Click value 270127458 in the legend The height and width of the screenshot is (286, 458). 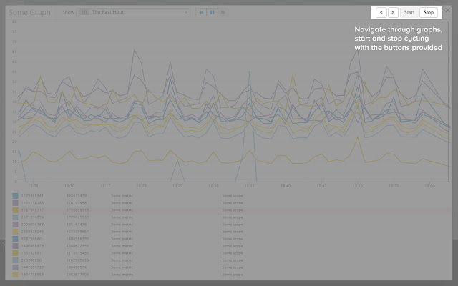(77, 203)
